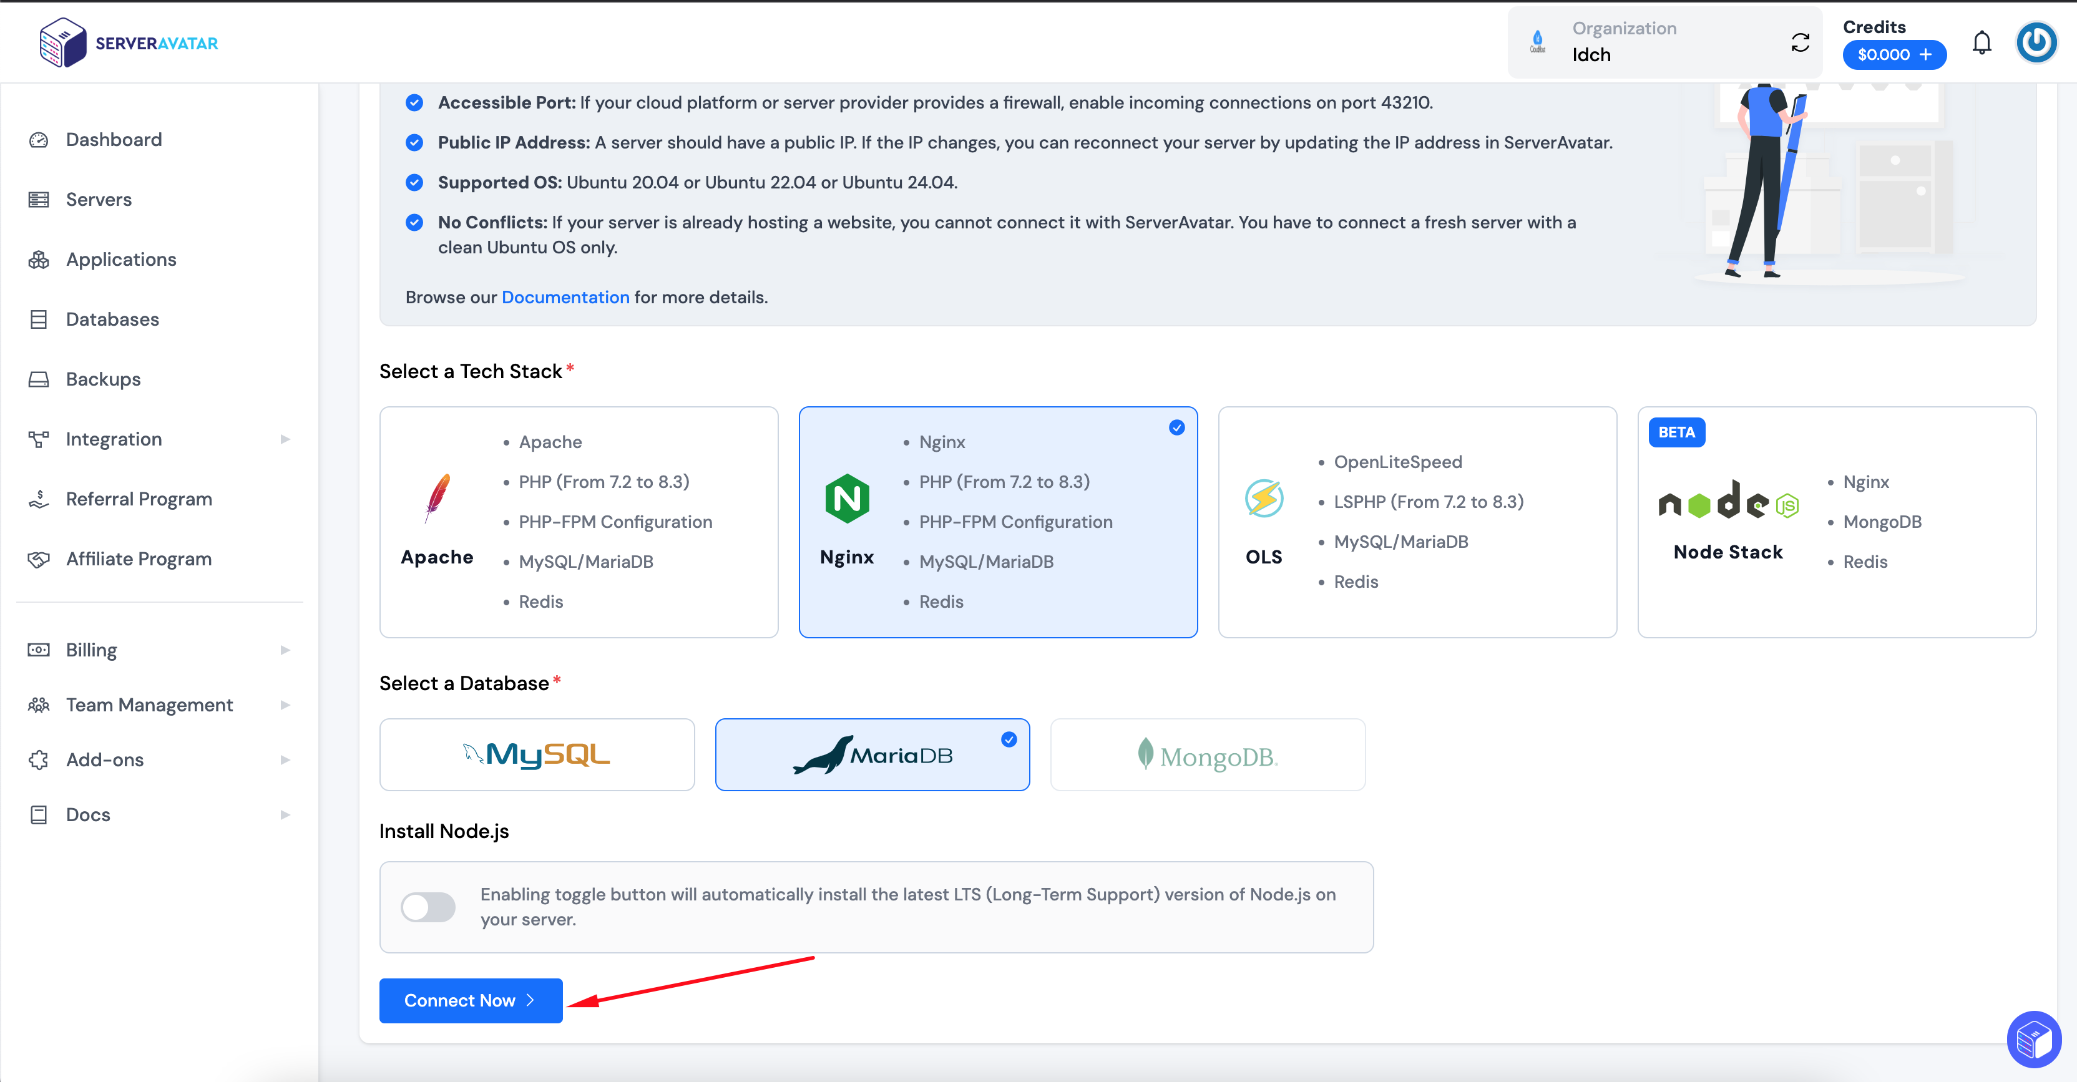Open Referral Program in the sidebar
Screen dimensions: 2077x1082
click(x=139, y=499)
